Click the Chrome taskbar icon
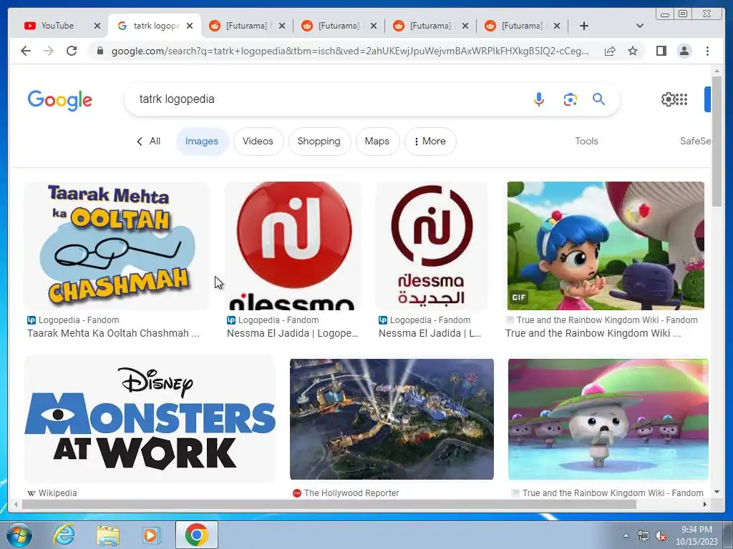This screenshot has height=549, width=733. pos(196,535)
